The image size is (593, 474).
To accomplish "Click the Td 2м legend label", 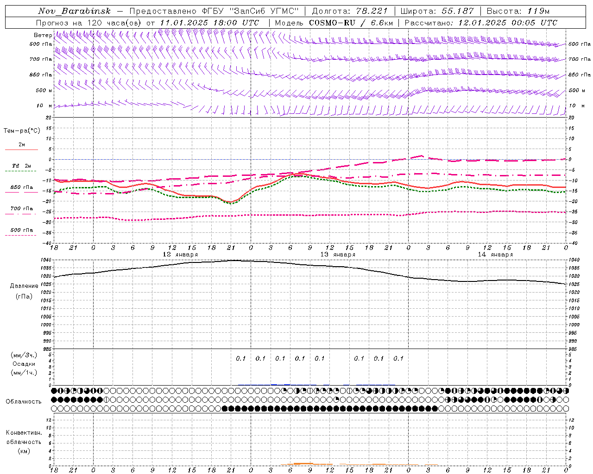I will click(21, 166).
